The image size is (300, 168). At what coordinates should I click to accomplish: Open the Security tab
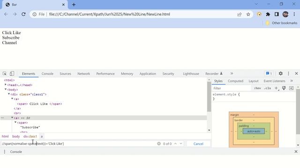pos(168,74)
